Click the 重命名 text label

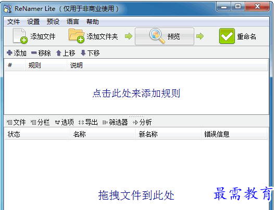(x=247, y=36)
